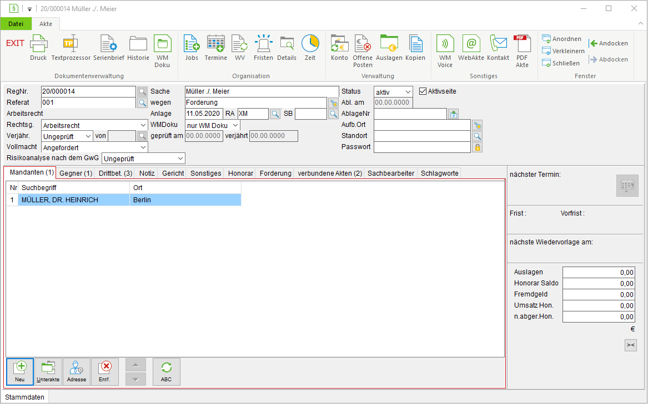Select the MÜLLER, DR. HEINRICH row
Image resolution: width=648 pixels, height=404 pixels.
(124, 200)
